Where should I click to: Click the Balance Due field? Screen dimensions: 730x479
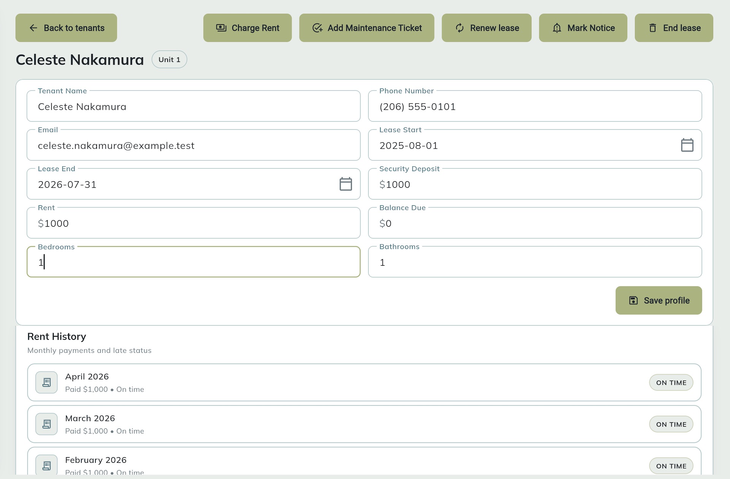[x=535, y=223]
